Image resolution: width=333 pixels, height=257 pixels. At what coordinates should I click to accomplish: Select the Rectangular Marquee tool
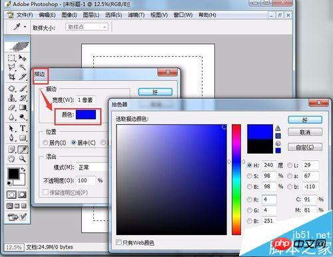coord(11,58)
